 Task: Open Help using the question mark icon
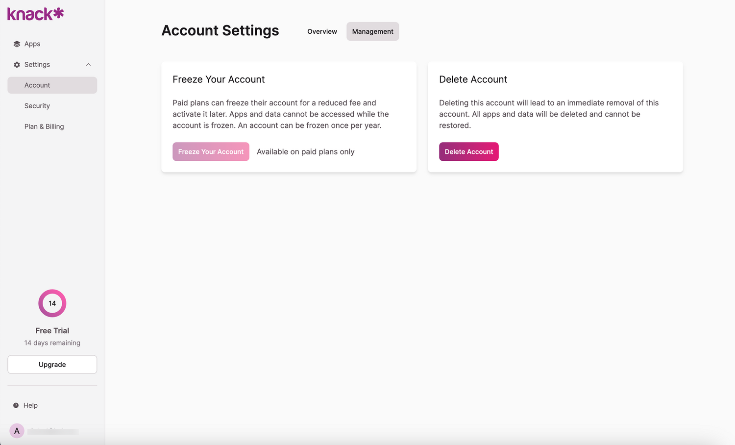tap(16, 405)
